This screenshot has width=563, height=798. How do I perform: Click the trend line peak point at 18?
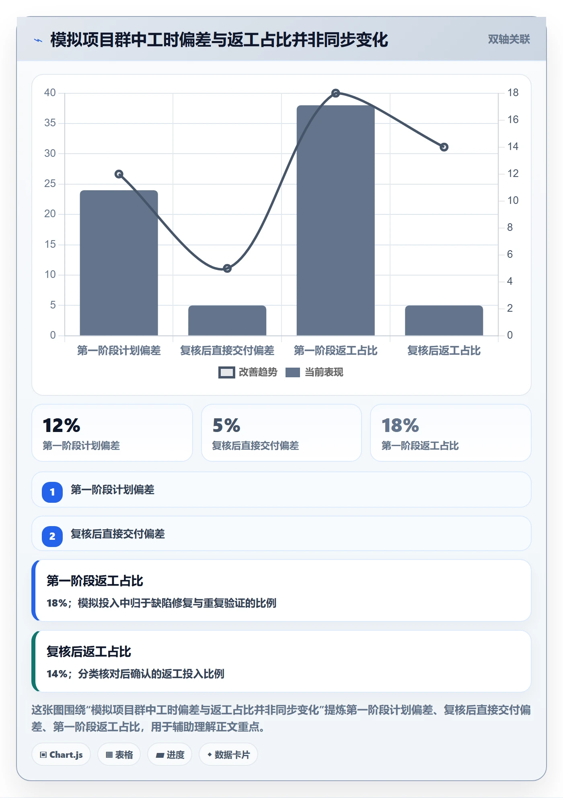pos(336,93)
